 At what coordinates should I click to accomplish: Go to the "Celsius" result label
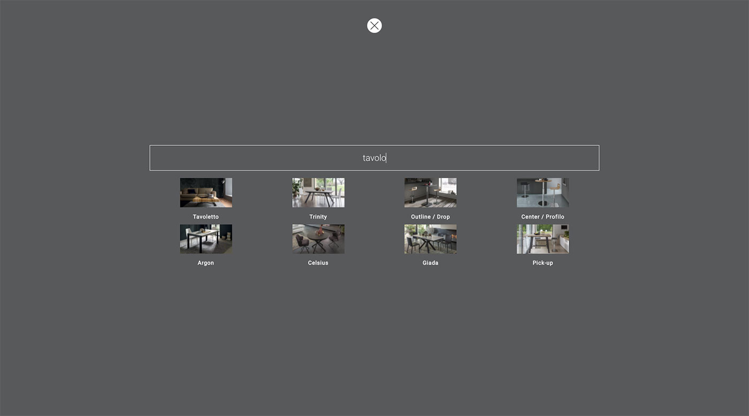(x=318, y=263)
